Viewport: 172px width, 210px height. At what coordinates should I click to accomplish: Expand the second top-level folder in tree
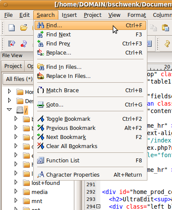pos(10,100)
